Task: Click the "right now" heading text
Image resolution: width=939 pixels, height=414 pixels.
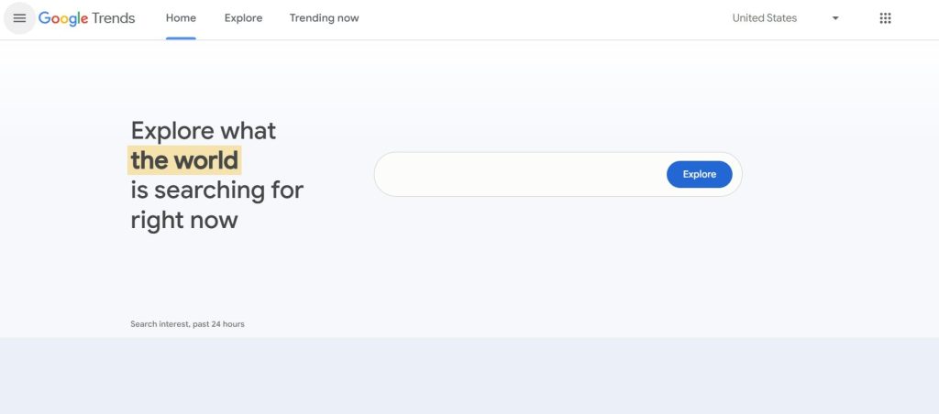Action: tap(183, 220)
